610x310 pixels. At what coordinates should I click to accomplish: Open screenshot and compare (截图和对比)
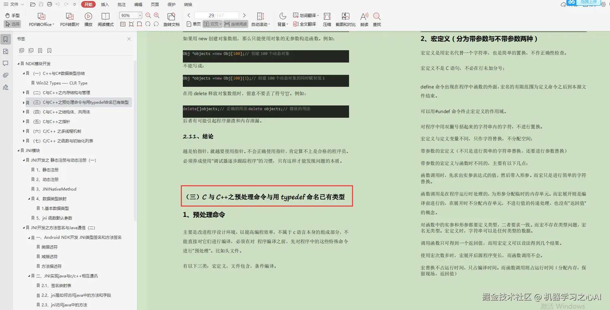(345, 20)
